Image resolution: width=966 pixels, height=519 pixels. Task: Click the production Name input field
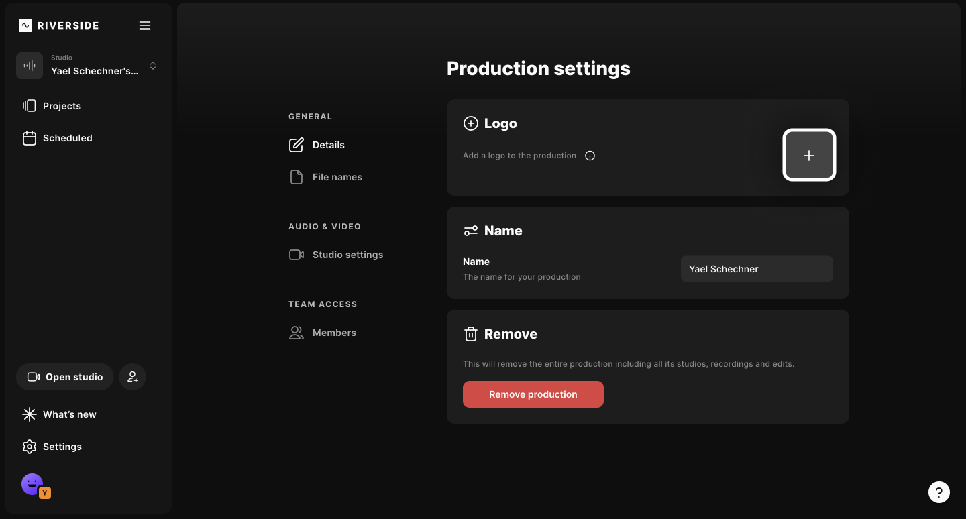point(757,269)
